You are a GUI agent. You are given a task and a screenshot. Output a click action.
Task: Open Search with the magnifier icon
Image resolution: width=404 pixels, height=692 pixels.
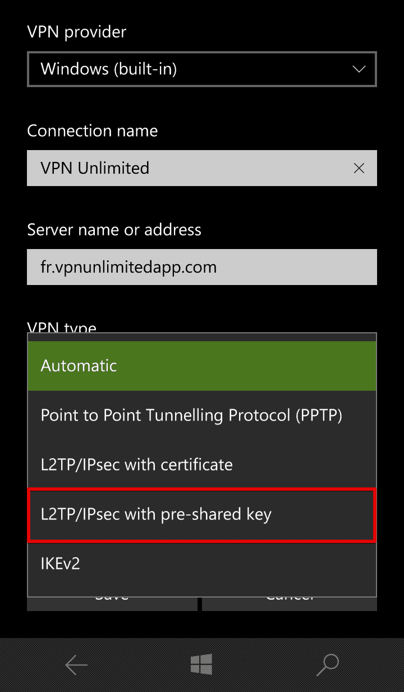(328, 666)
